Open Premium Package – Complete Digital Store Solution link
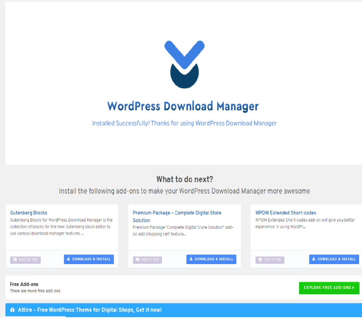The height and width of the screenshot is (321, 362). tap(177, 216)
